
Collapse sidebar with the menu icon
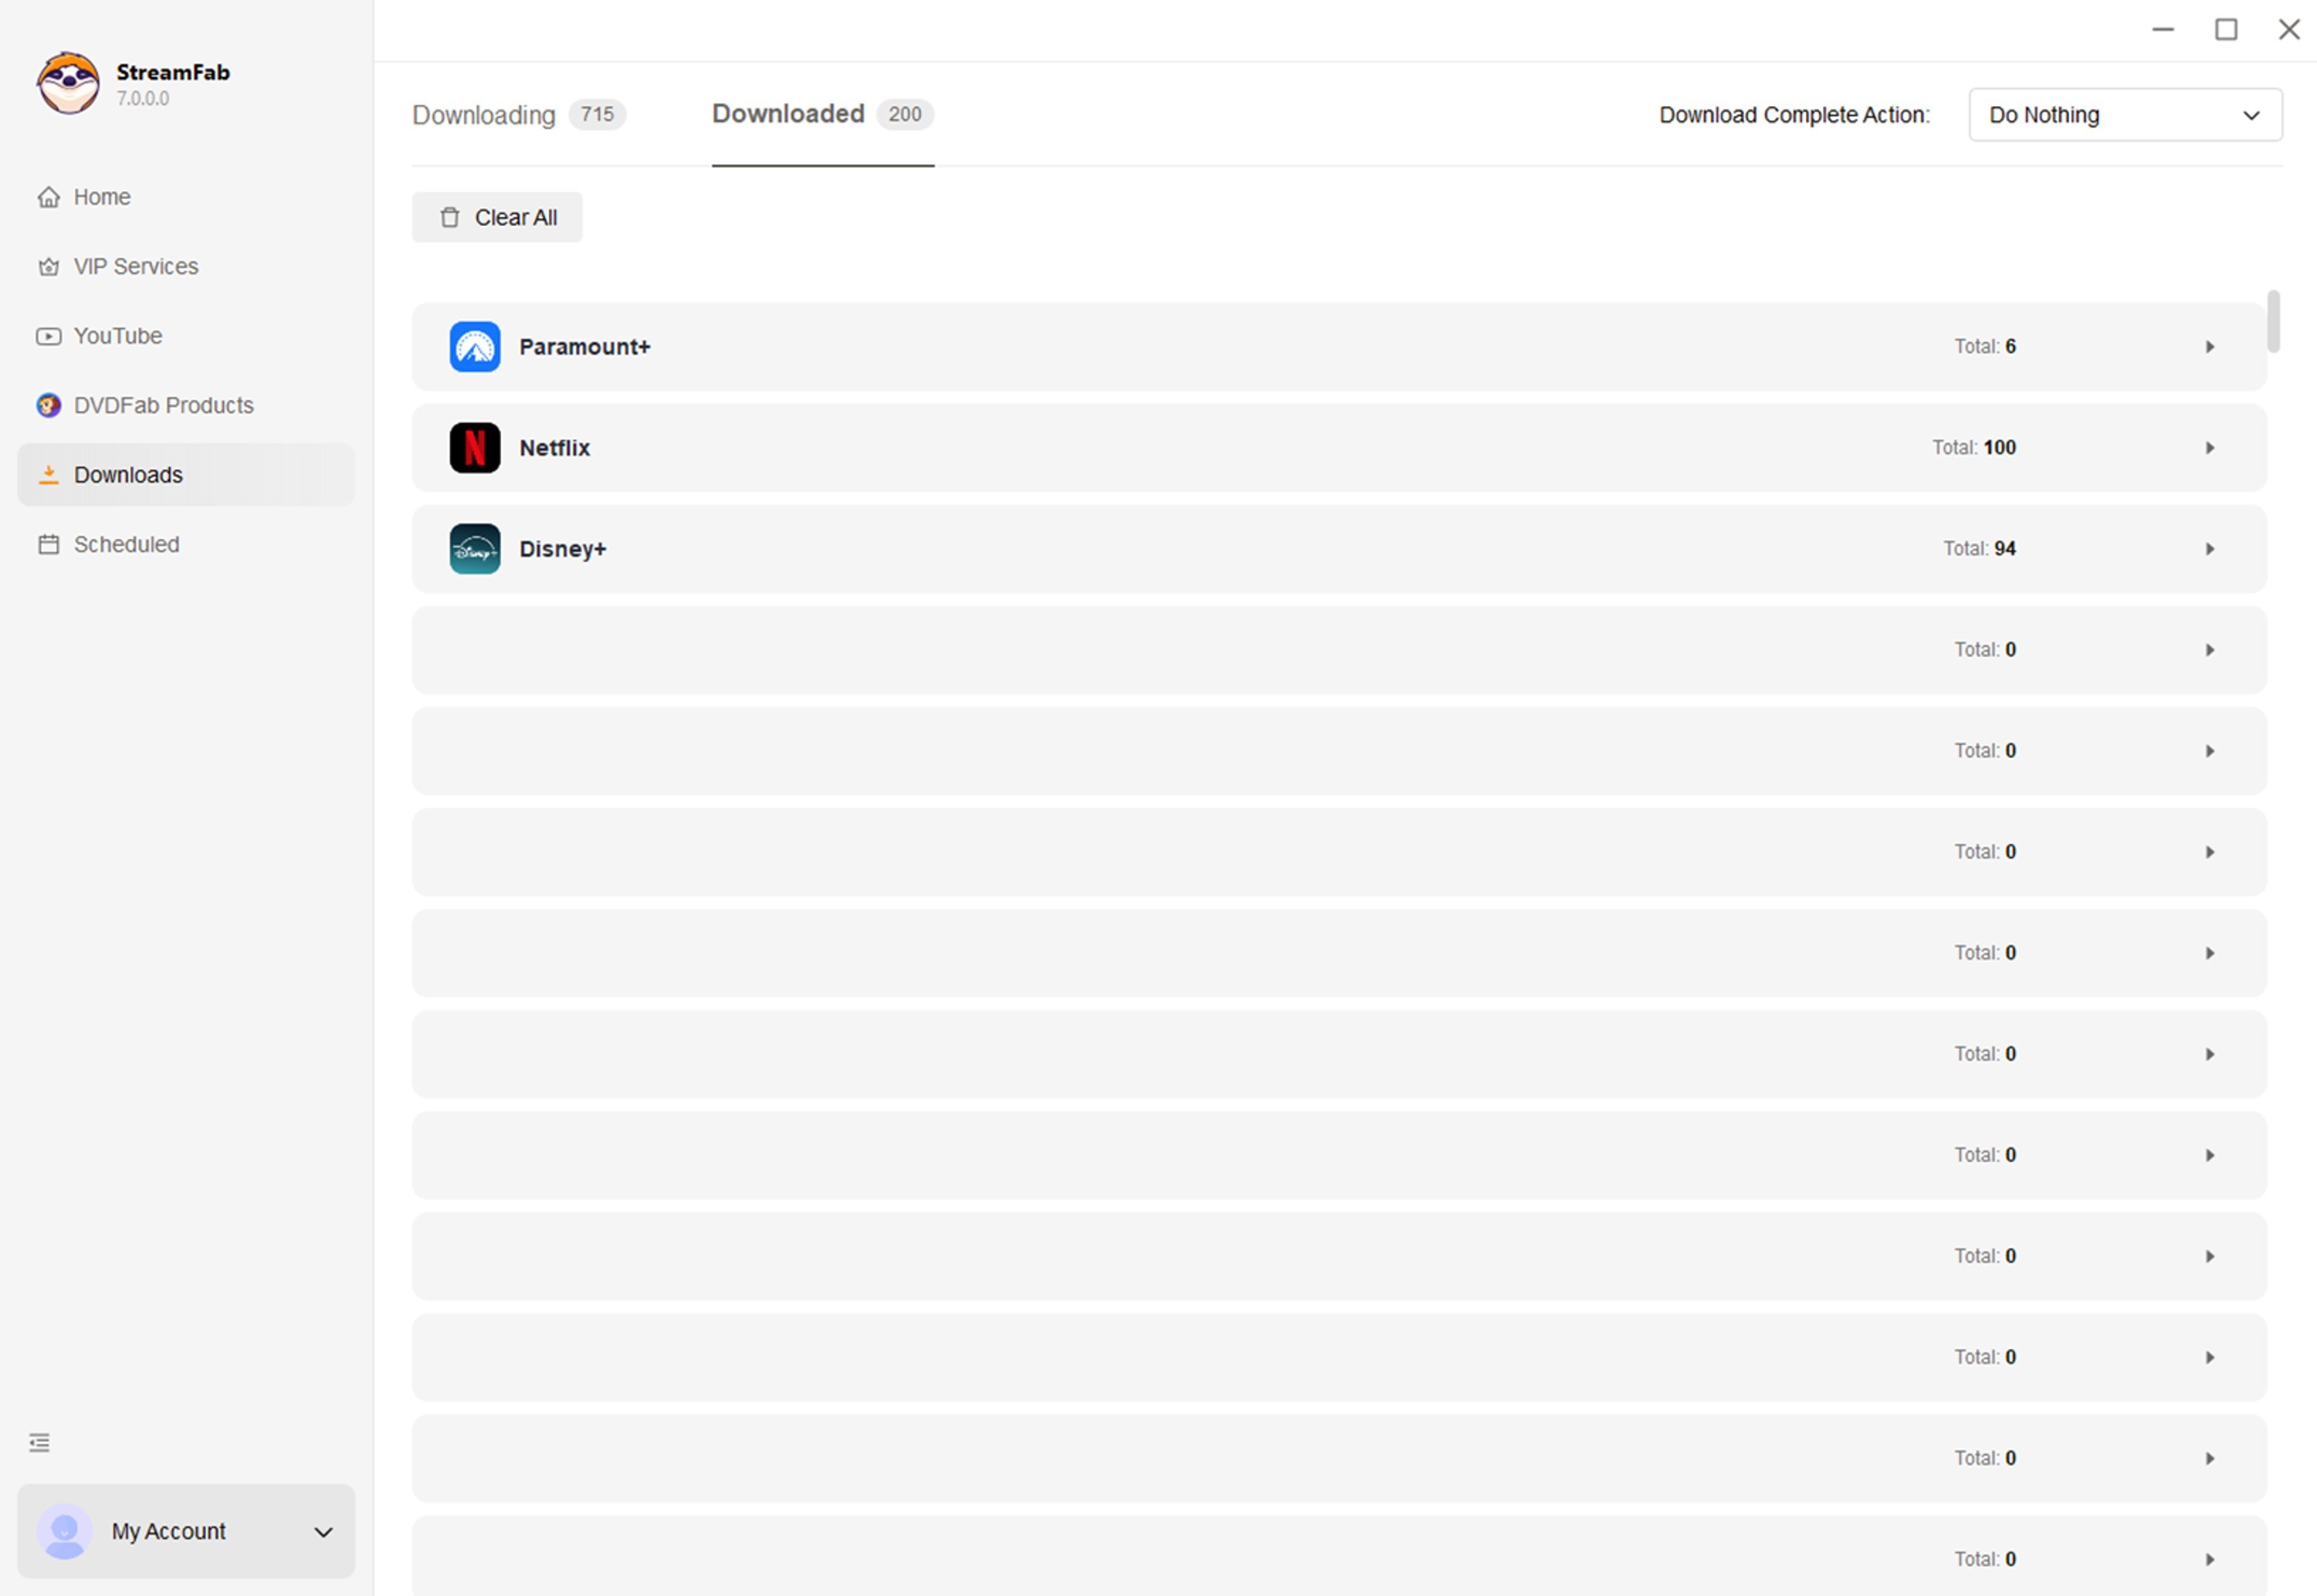pos(39,1442)
